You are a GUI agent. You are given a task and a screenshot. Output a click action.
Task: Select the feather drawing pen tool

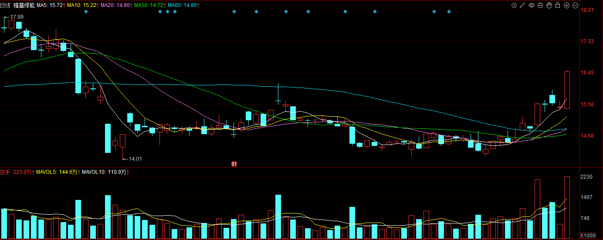[523, 5]
